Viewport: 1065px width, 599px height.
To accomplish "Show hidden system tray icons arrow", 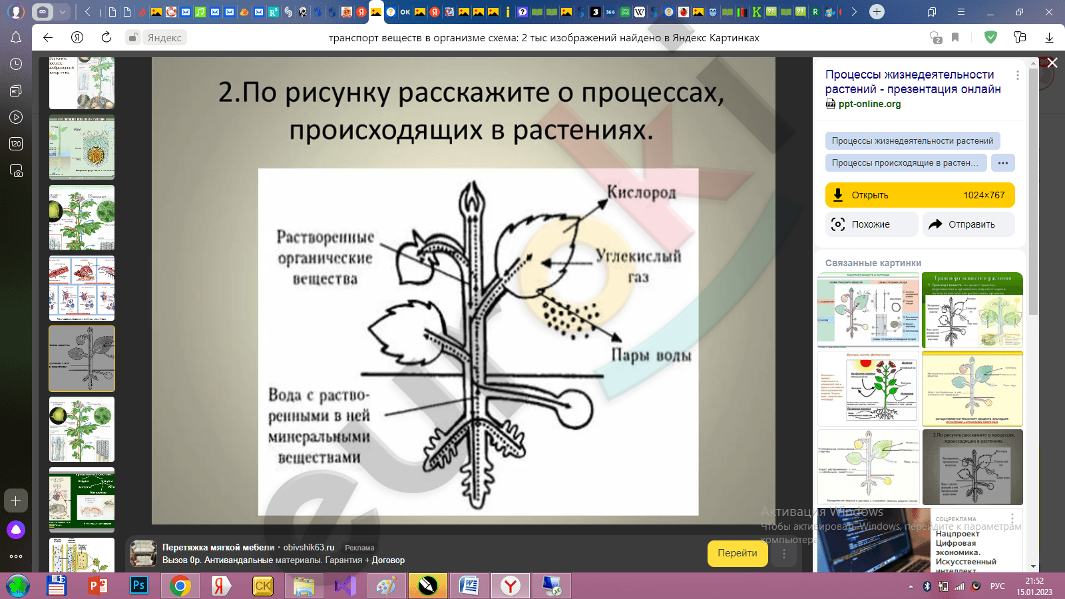I will pos(911,586).
